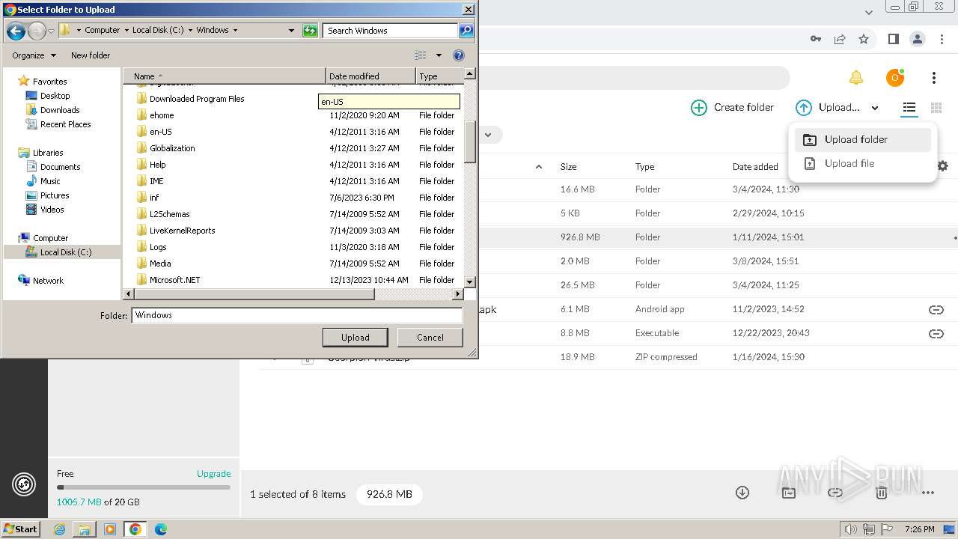The height and width of the screenshot is (539, 958).
Task: Sort by the Date modified column
Action: click(370, 76)
